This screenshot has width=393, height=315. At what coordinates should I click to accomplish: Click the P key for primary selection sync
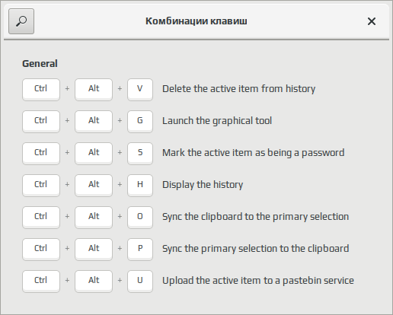(140, 249)
